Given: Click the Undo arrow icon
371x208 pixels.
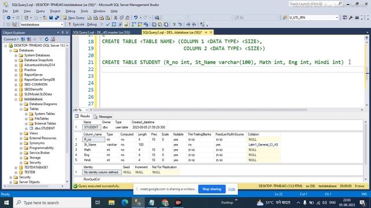Looking at the screenshot, I should (x=136, y=18).
